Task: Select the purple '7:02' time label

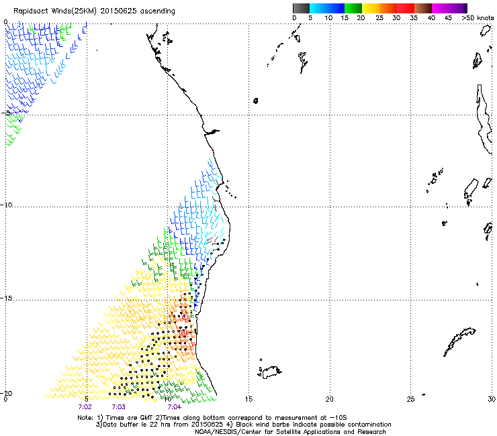Action: click(85, 407)
